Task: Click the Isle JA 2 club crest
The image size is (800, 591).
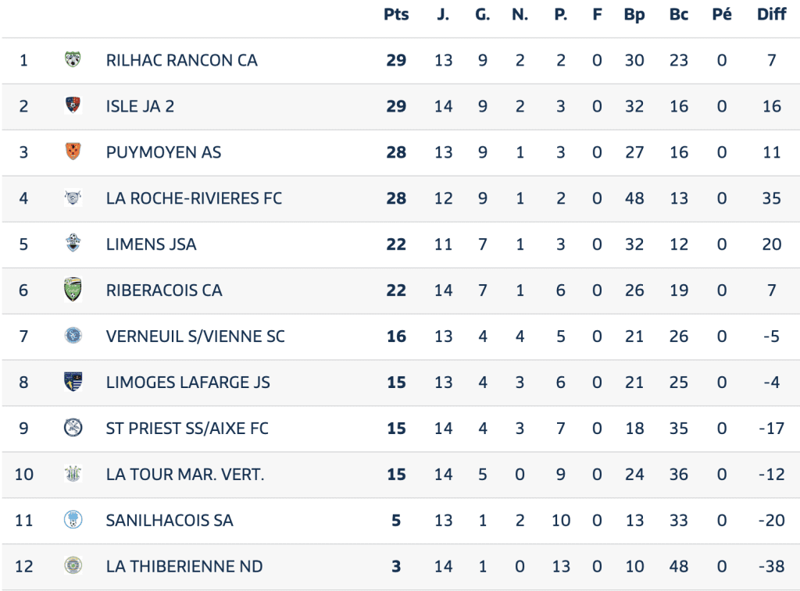Action: [x=73, y=106]
